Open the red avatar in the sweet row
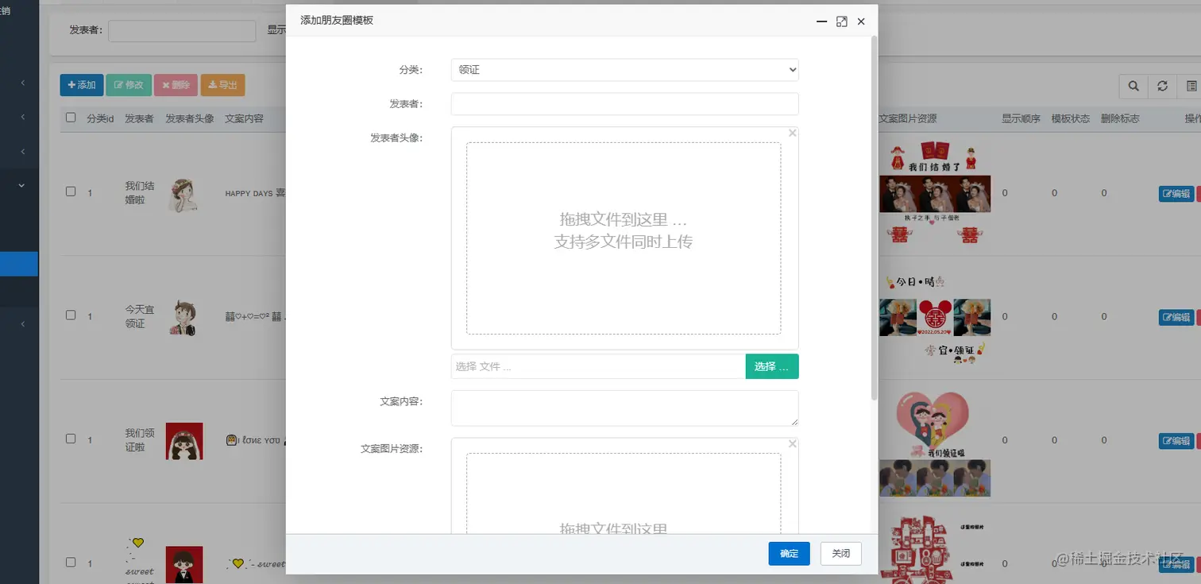Image resolution: width=1201 pixels, height=584 pixels. click(184, 564)
